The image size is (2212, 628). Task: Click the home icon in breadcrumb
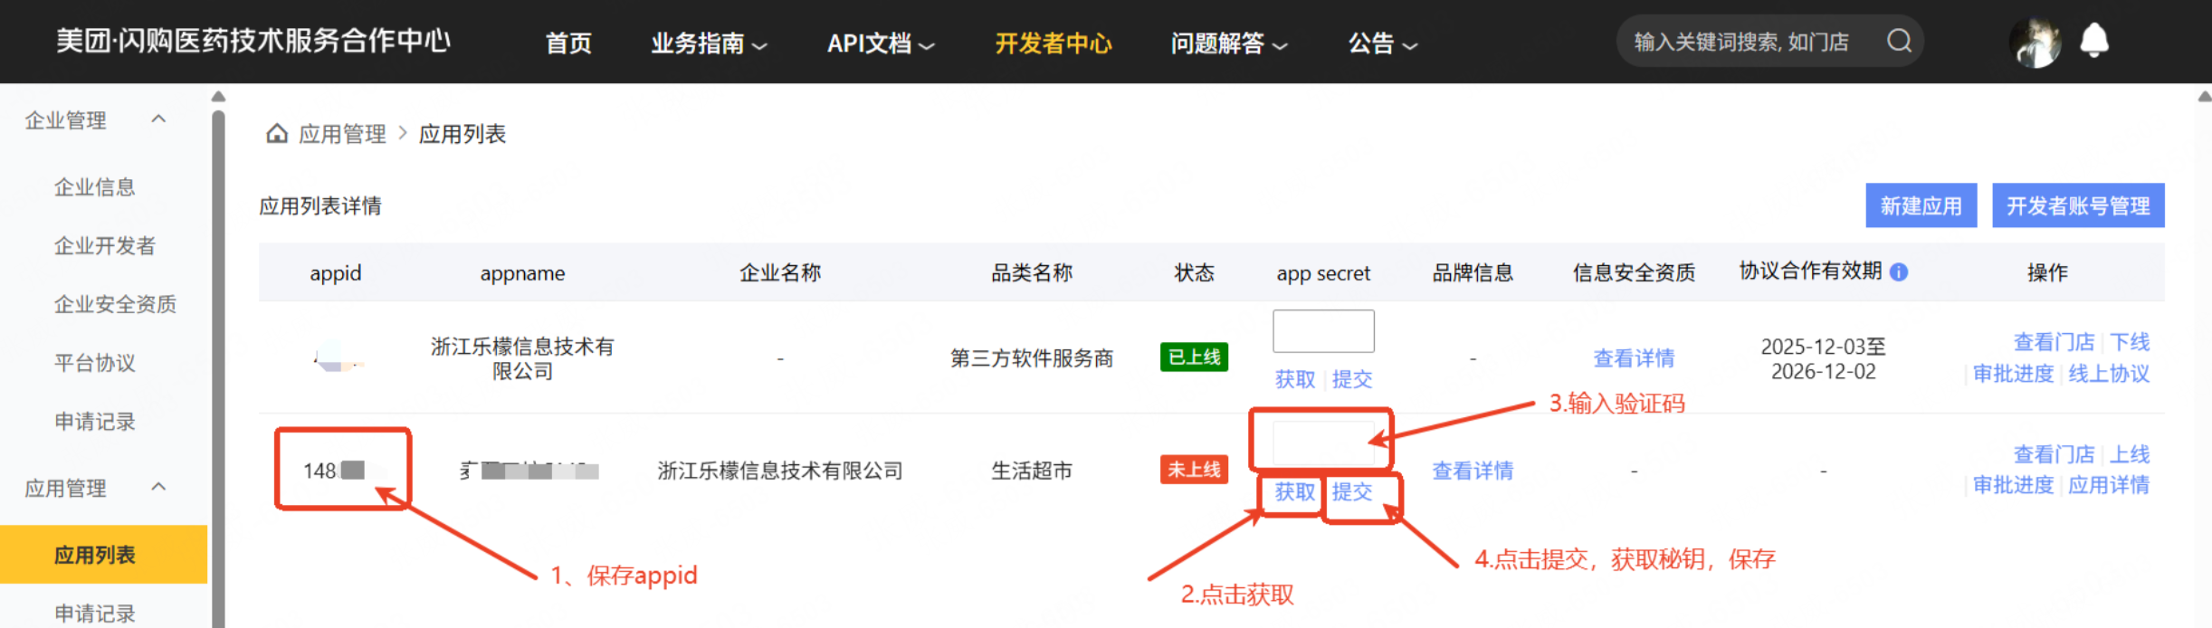pos(277,134)
